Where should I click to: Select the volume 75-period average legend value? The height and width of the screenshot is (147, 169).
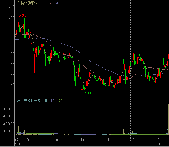coord(60,101)
